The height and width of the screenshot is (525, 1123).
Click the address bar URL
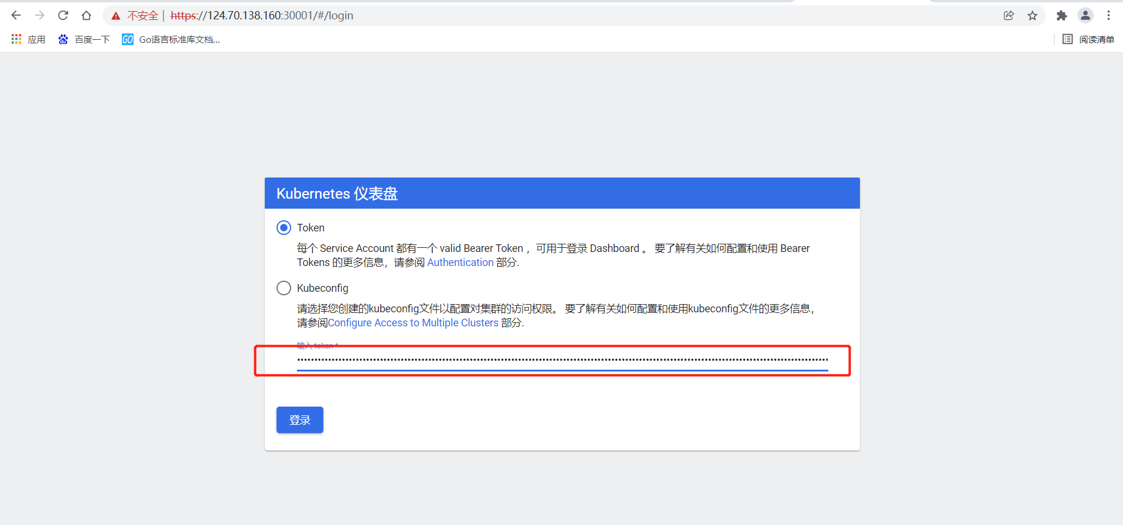tap(262, 16)
